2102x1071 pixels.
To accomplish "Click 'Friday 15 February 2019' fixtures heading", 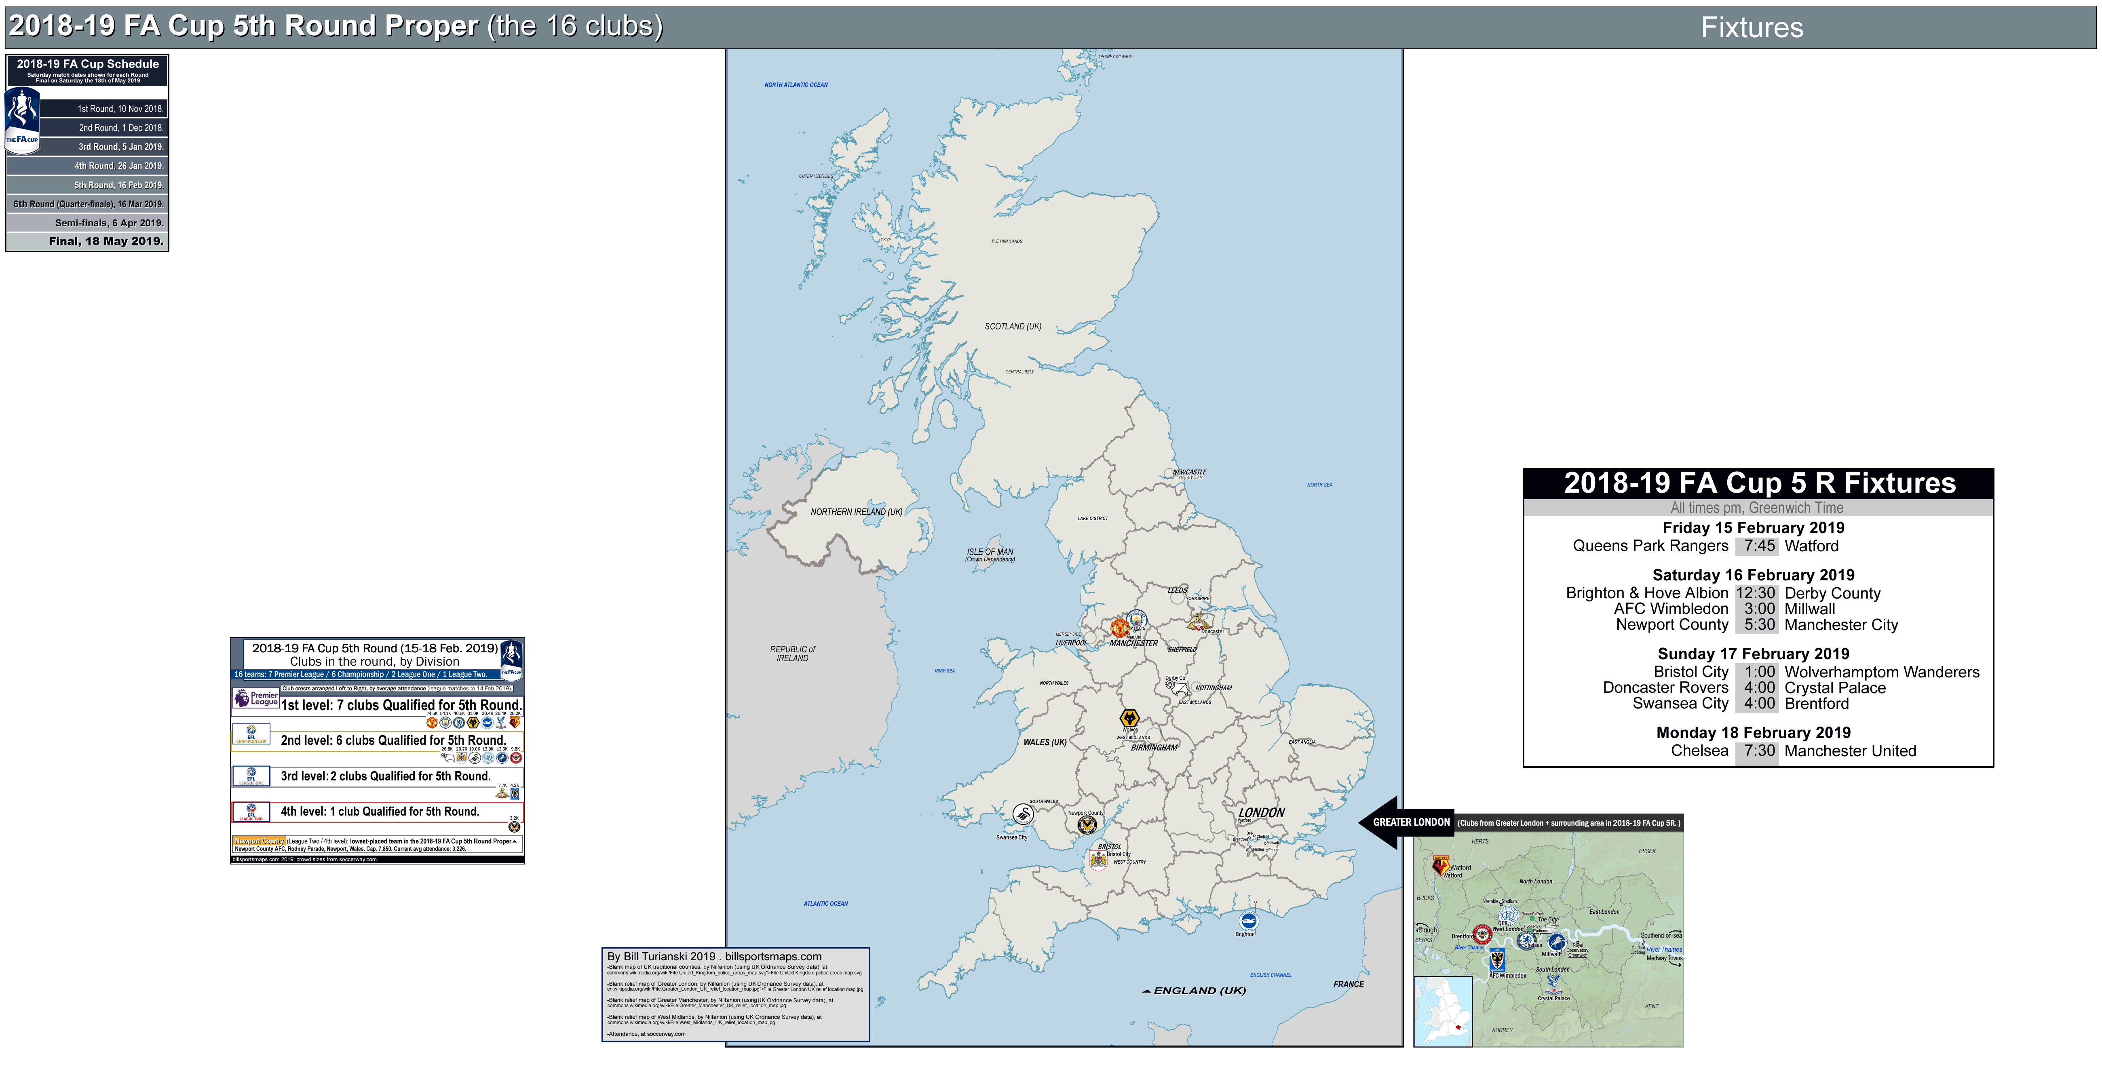I will (x=1753, y=528).
